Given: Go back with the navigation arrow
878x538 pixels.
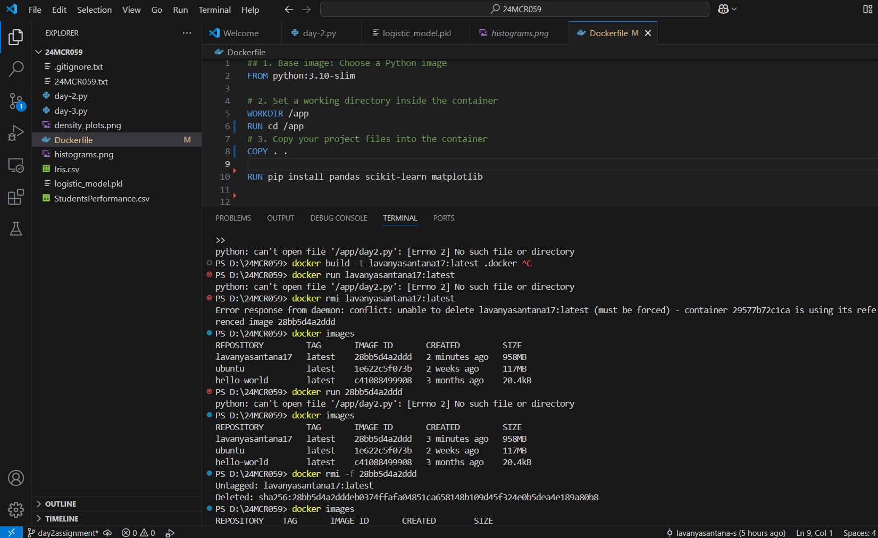Looking at the screenshot, I should coord(289,10).
